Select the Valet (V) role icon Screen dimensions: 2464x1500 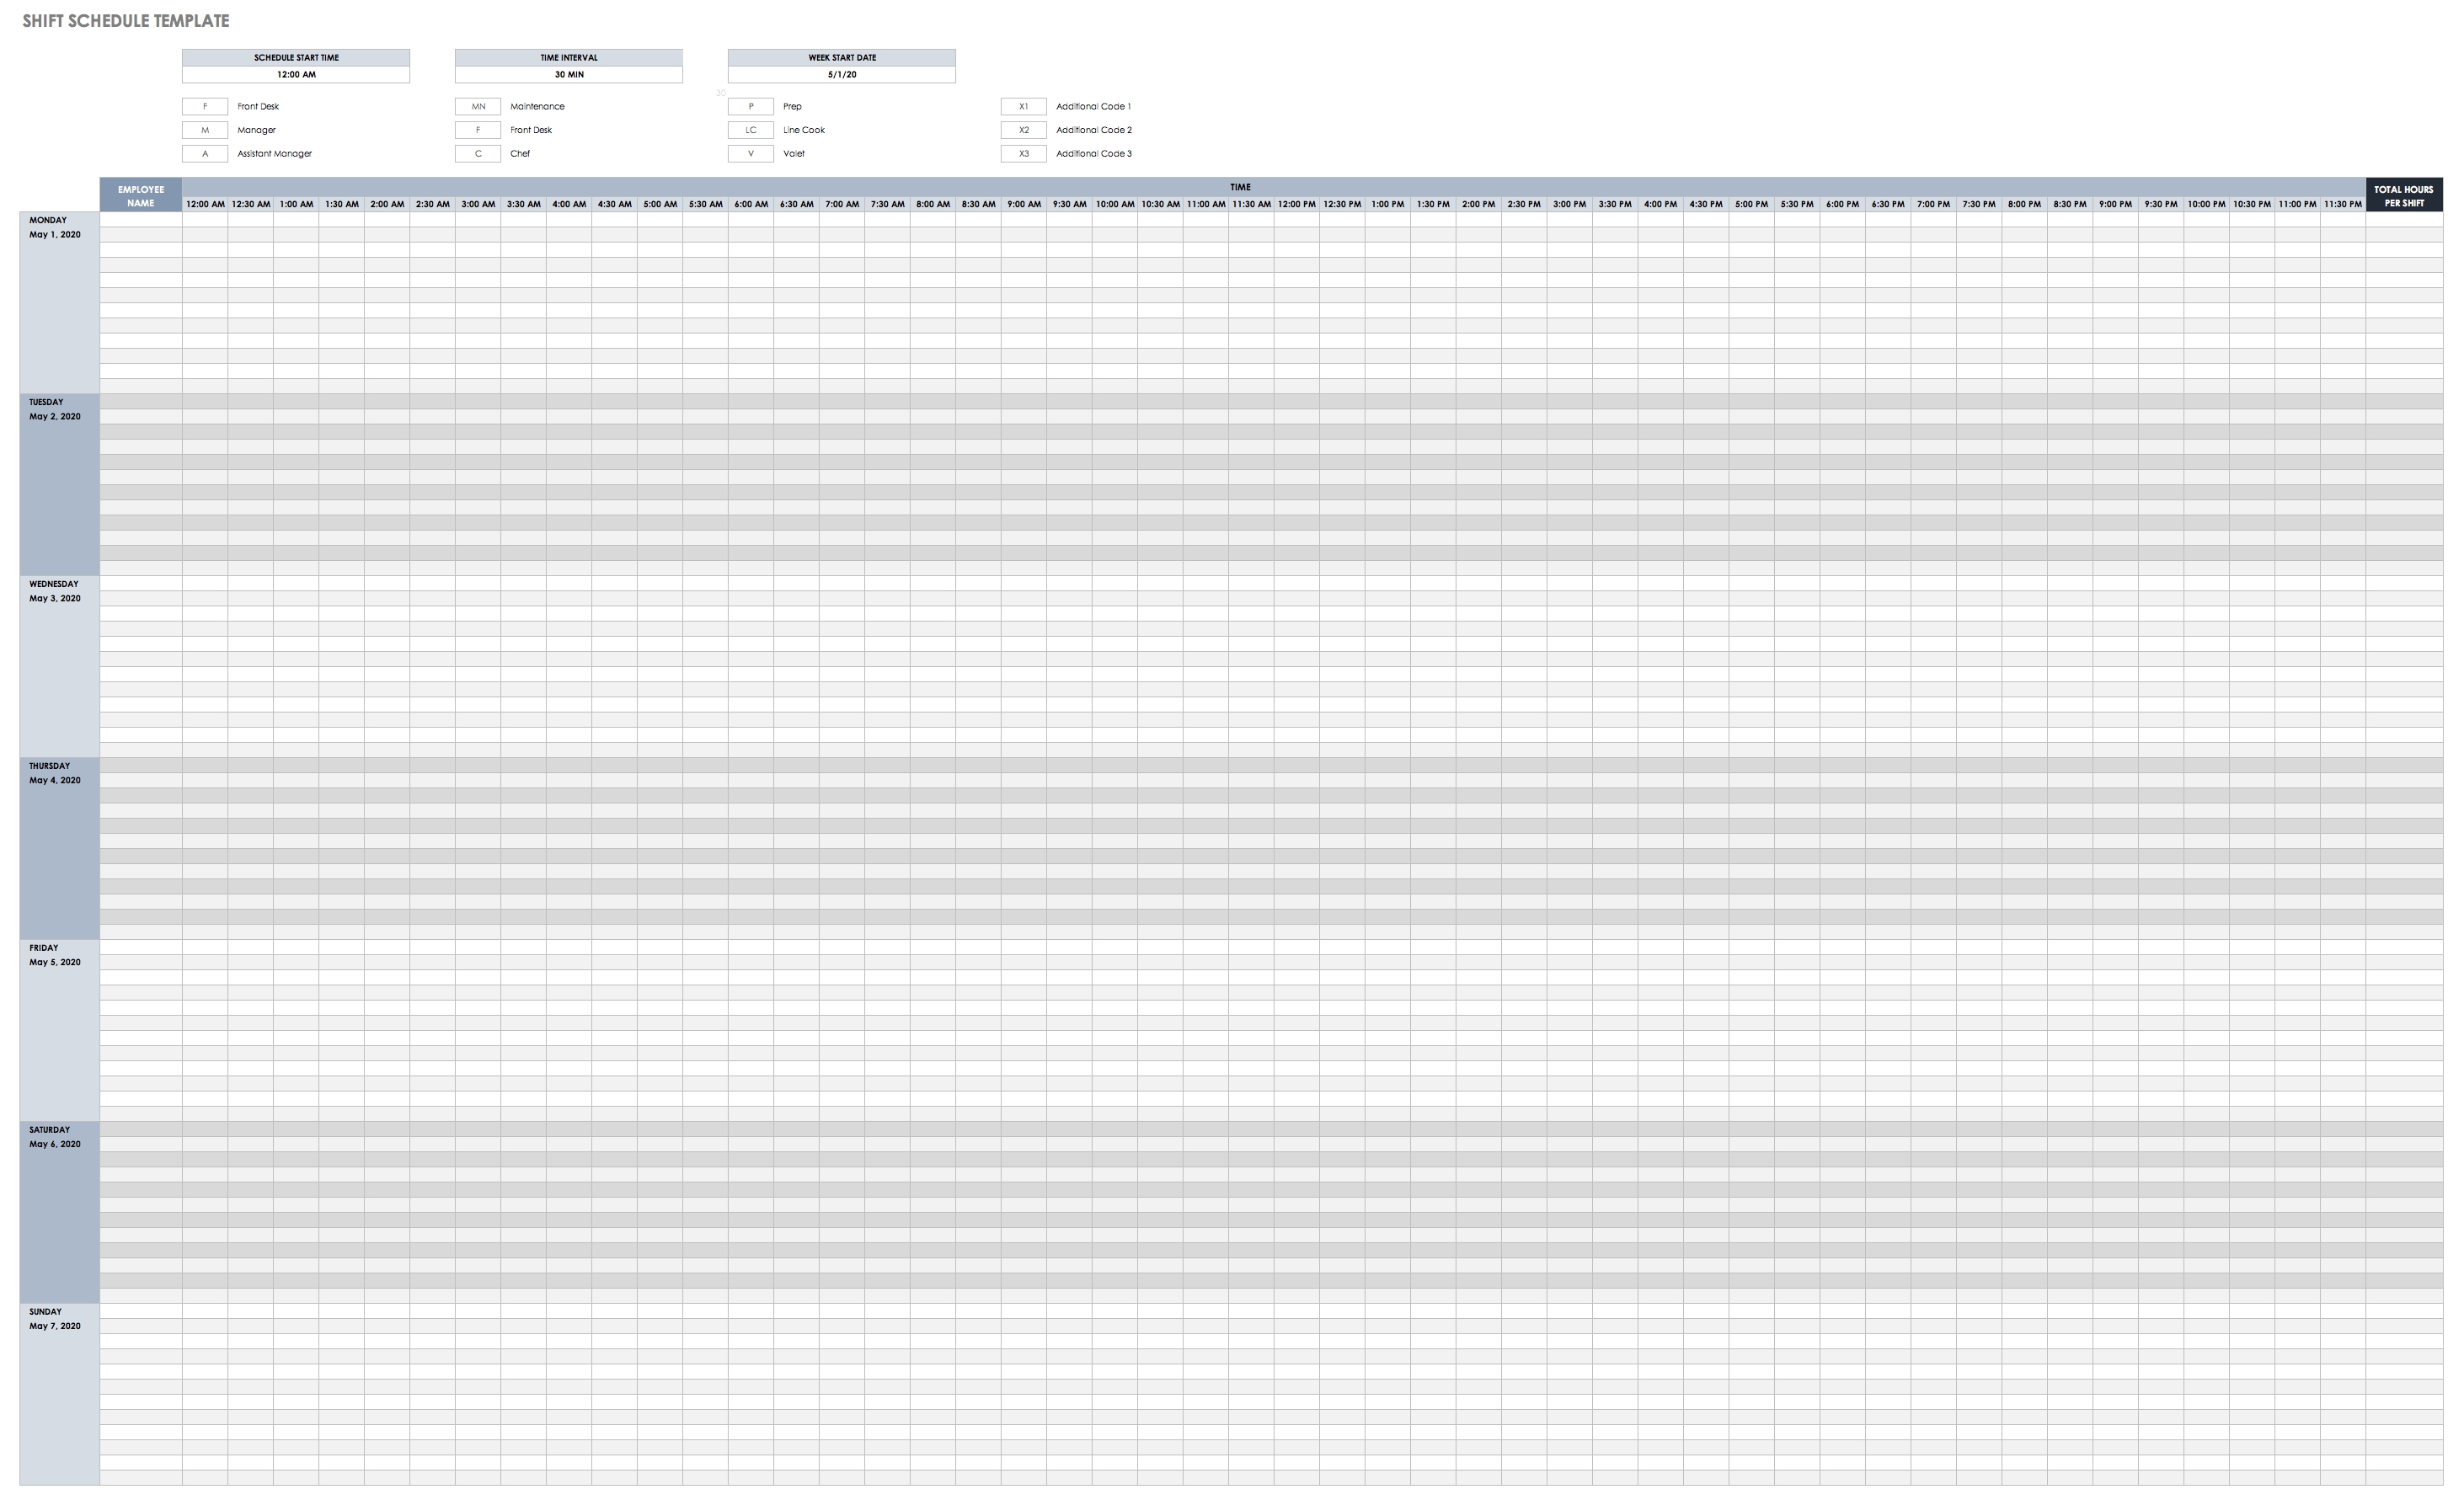751,153
